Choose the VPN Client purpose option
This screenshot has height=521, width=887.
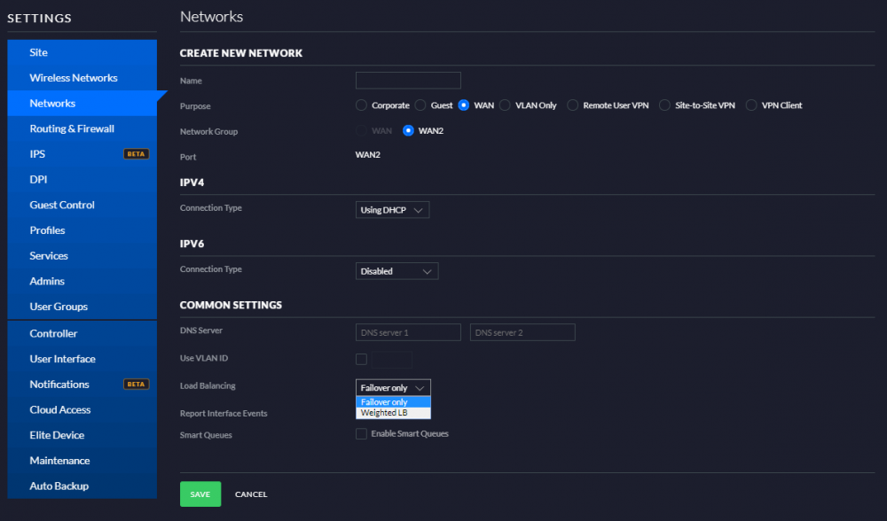tap(751, 105)
